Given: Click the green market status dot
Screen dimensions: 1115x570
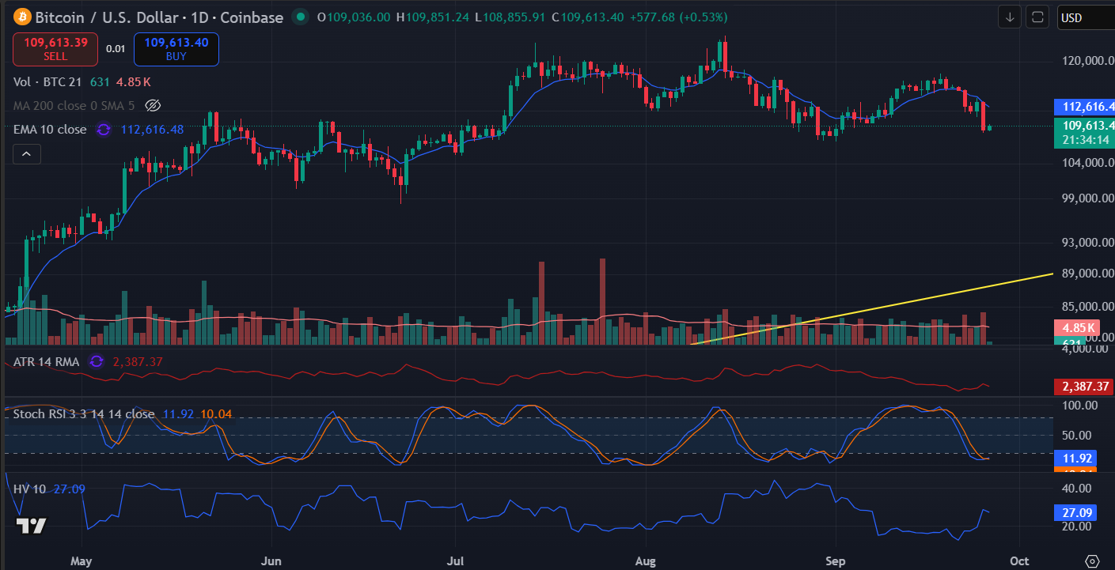Looking at the screenshot, I should pos(301,17).
